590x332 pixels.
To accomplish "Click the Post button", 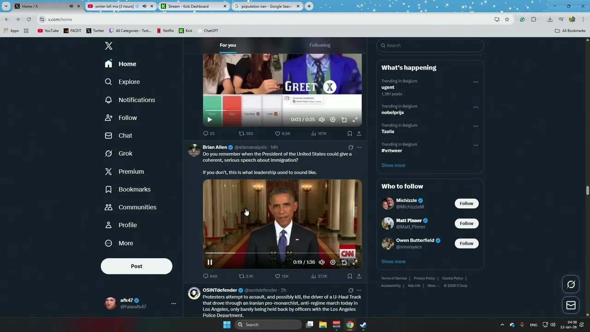I will 136,266.
